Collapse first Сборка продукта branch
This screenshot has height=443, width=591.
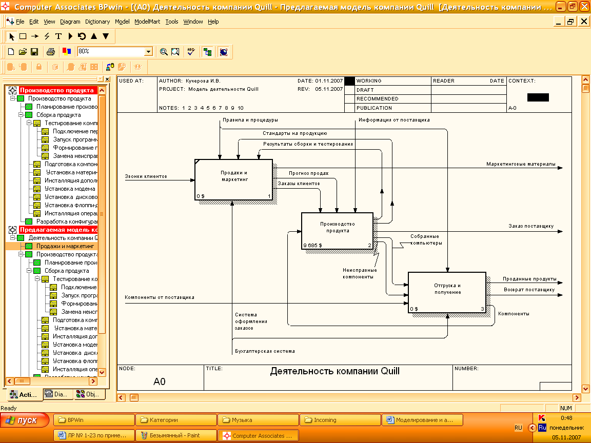(21, 115)
